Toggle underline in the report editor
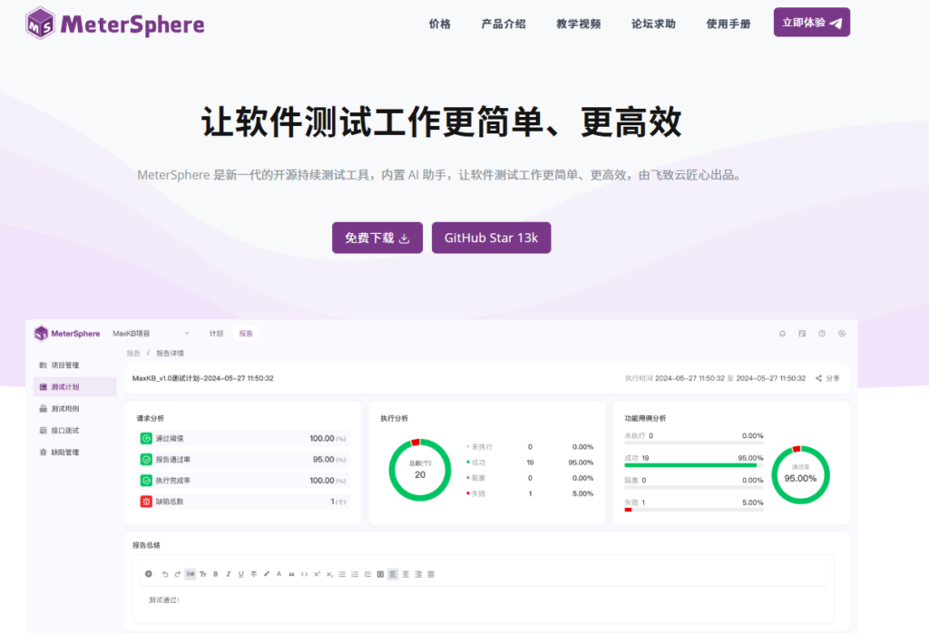This screenshot has width=929, height=633. click(240, 574)
